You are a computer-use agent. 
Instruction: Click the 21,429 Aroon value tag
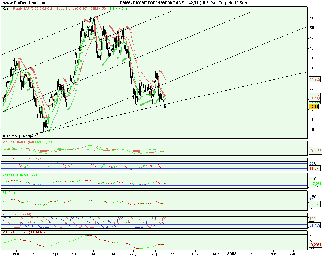point(315,225)
